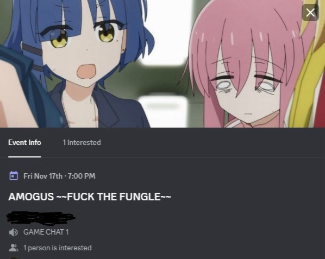The height and width of the screenshot is (259, 325).
Task: Close the event details popup
Action: [310, 12]
